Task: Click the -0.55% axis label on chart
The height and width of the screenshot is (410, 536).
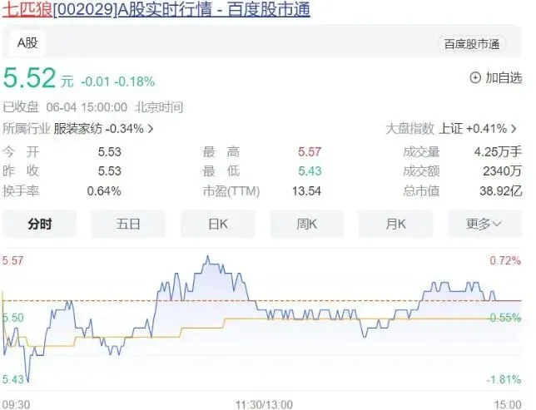Action: [504, 318]
